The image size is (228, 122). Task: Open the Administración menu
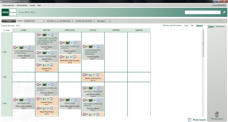pos(8,5)
